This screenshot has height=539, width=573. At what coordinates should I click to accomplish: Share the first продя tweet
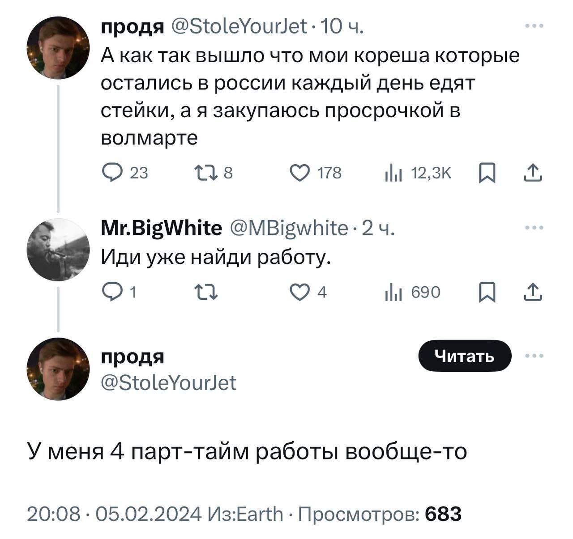pos(533,173)
